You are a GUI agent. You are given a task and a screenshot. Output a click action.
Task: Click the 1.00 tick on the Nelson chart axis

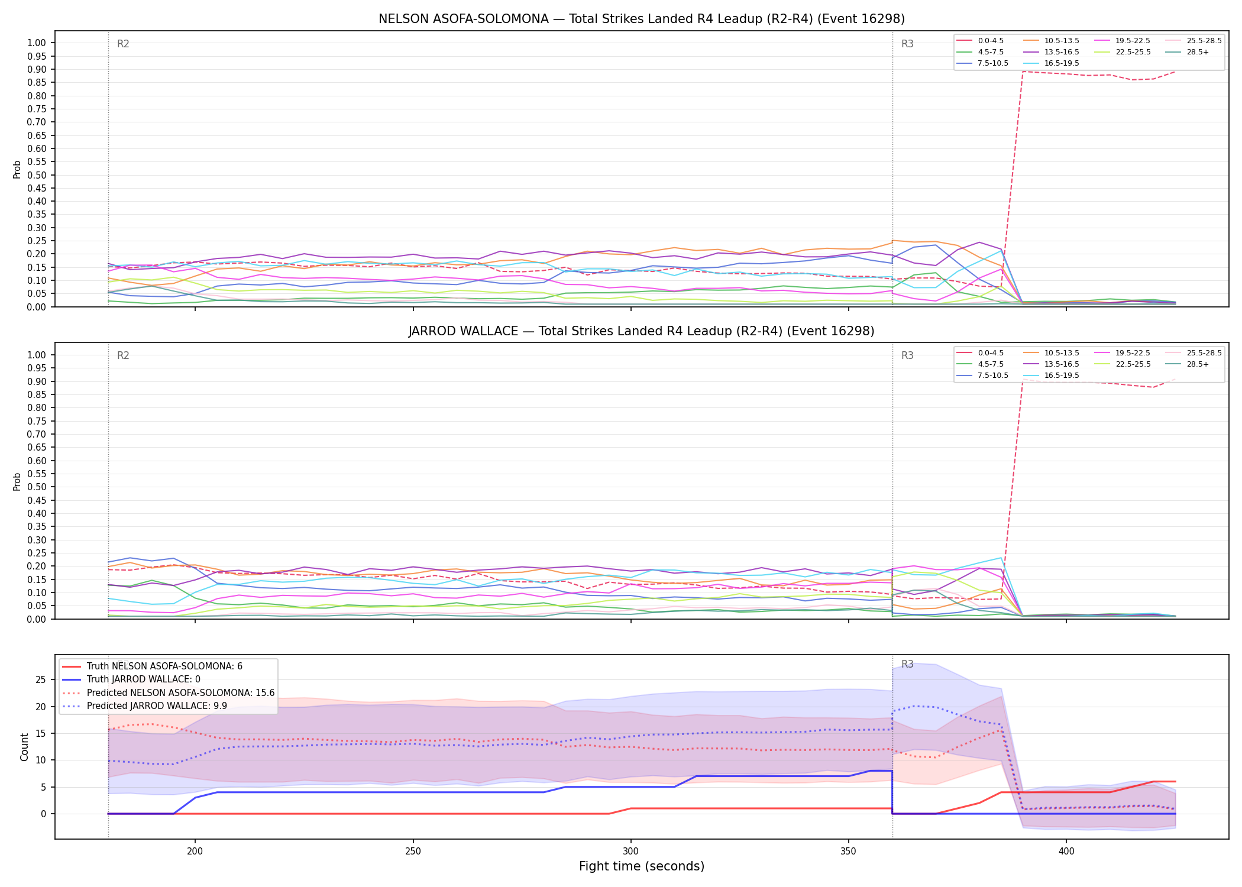[37, 43]
